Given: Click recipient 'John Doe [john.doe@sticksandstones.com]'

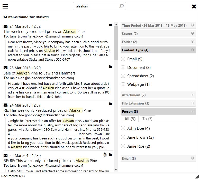Looking at the screenshot, I should 42,115.
